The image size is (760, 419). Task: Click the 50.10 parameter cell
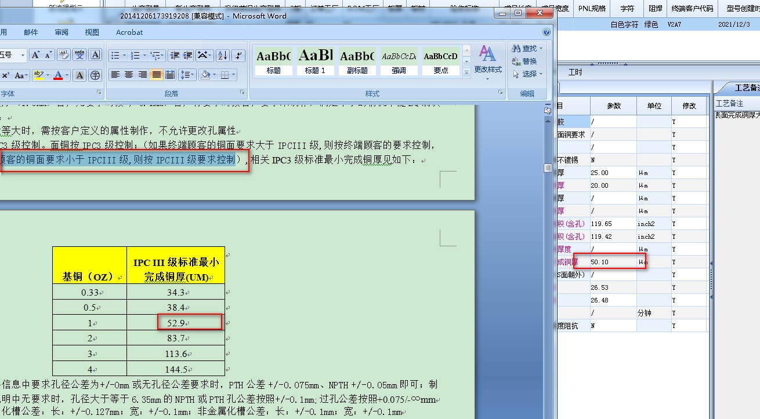[x=613, y=262]
